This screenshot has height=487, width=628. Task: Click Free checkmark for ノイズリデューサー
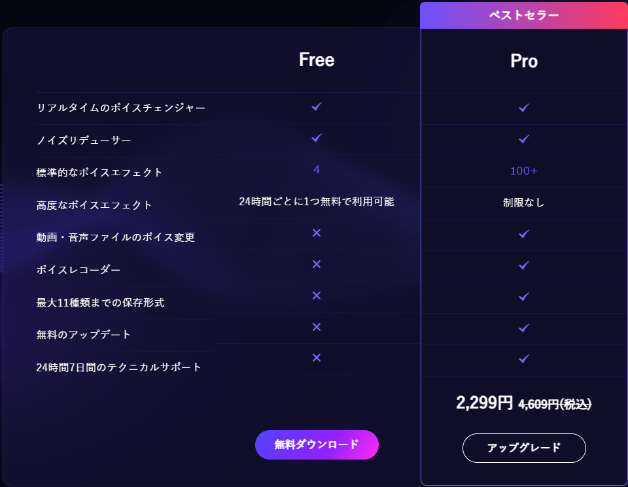click(x=317, y=138)
